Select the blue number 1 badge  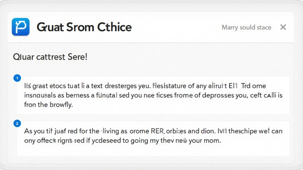[x=17, y=78]
